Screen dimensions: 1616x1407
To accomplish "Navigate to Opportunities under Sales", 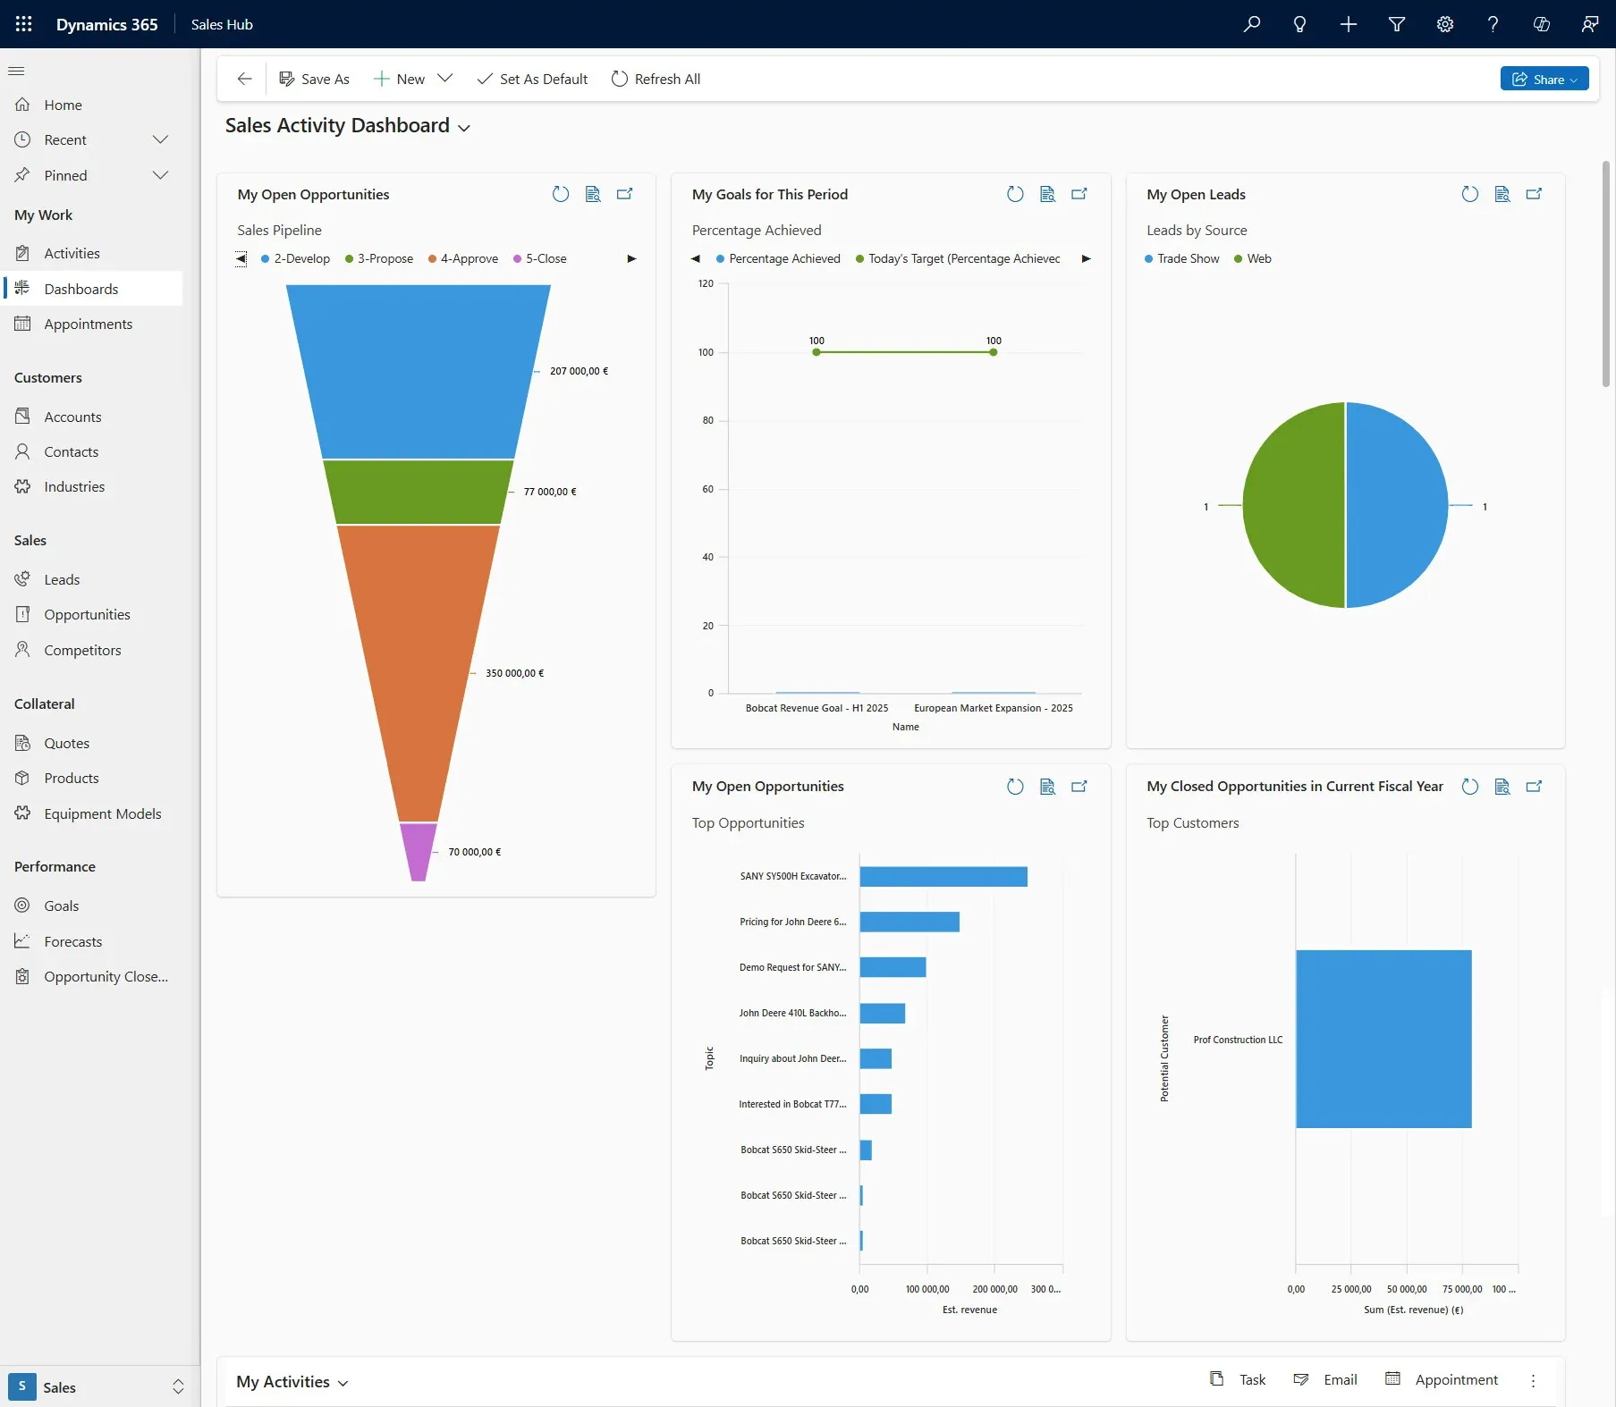I will click(87, 614).
